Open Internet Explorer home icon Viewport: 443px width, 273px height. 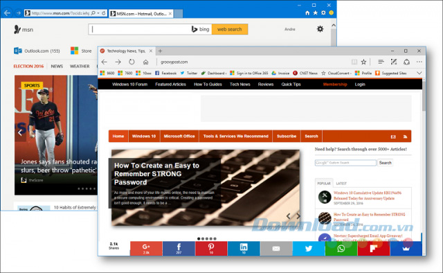307,13
